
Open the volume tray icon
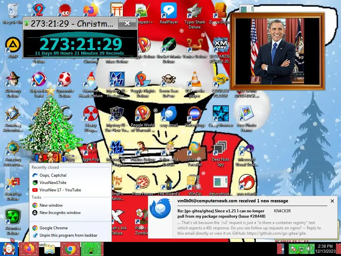(x=308, y=249)
